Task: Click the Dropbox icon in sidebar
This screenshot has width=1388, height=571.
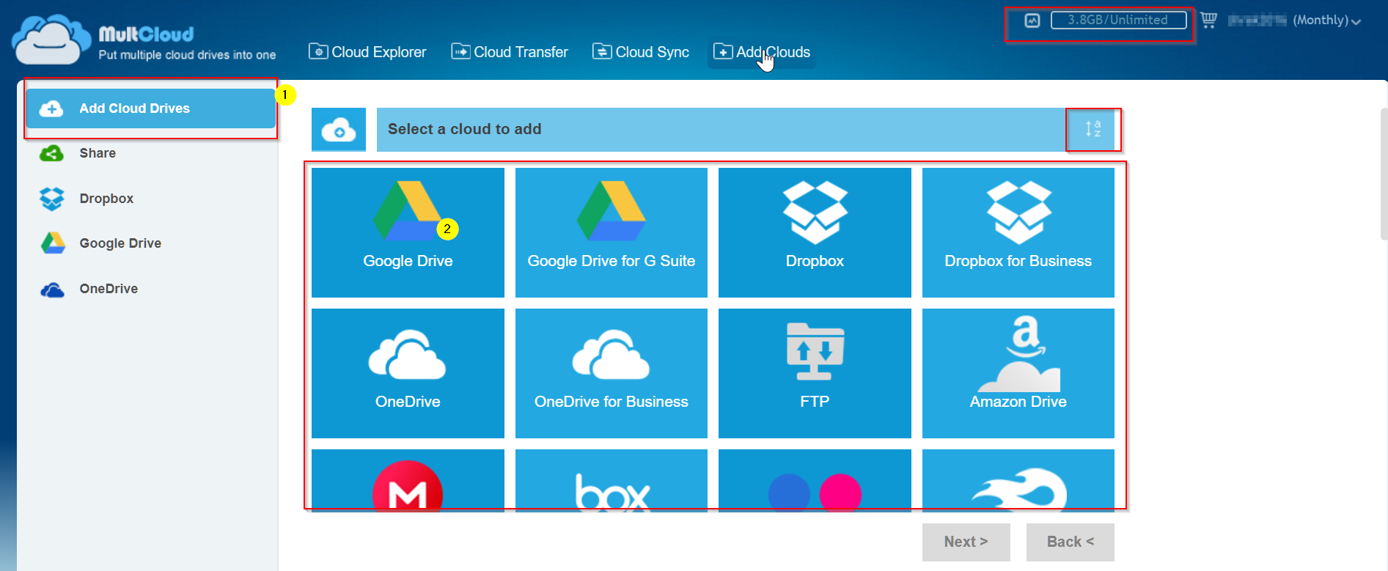Action: 52,199
